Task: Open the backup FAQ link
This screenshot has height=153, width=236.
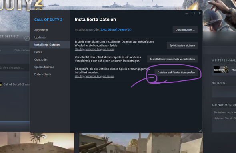Action: tap(94, 49)
